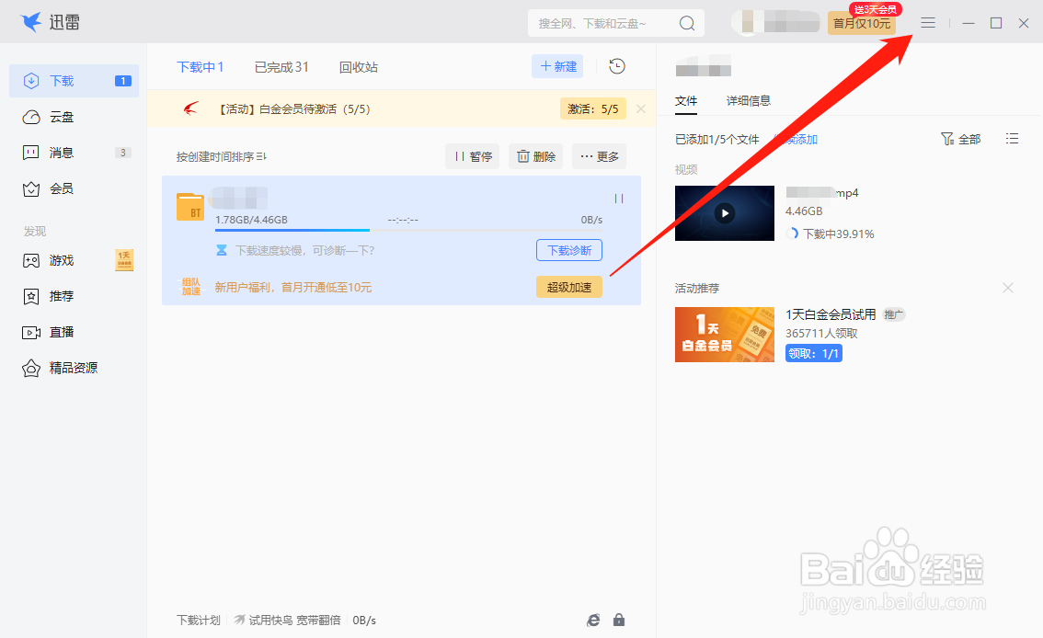Click the 删除 delete button

(x=536, y=157)
